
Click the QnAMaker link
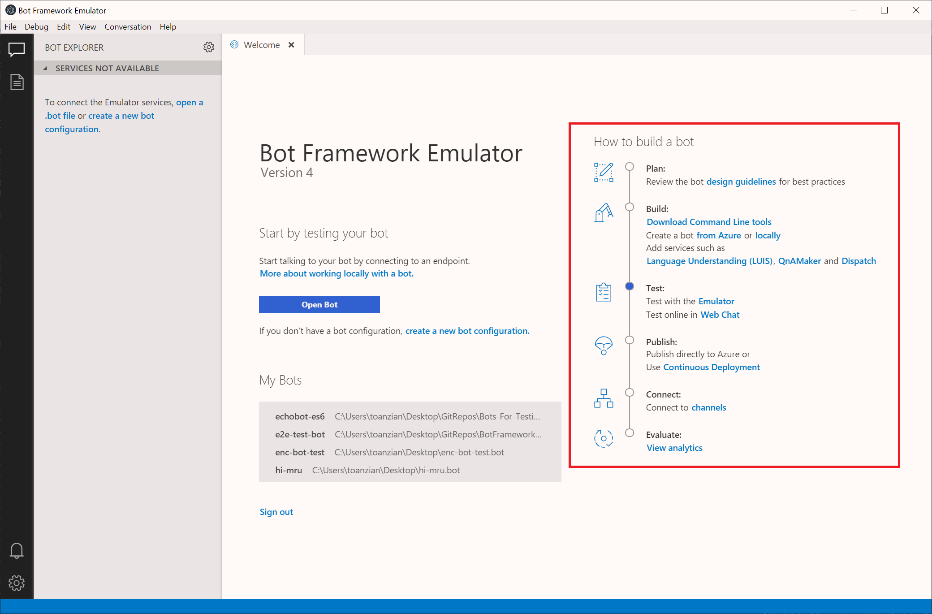[x=800, y=261]
